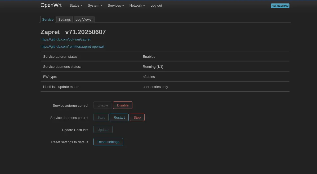The width and height of the screenshot is (317, 174).
Task: Select the Service tab
Action: point(48,19)
